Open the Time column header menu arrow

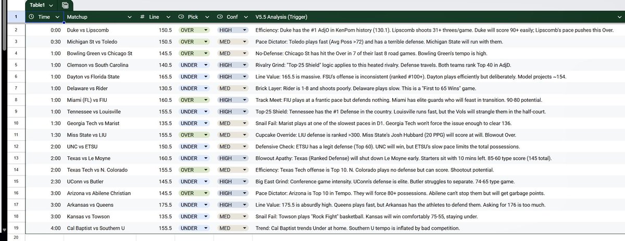pos(57,17)
